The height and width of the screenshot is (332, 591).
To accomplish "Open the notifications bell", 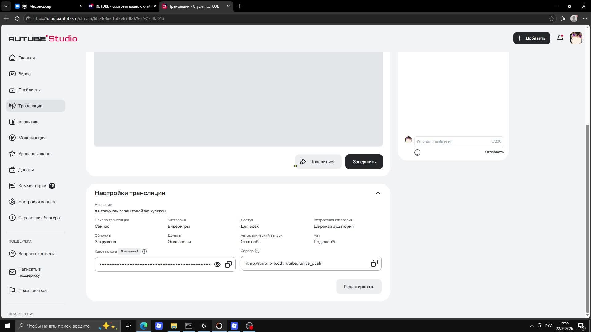I will pyautogui.click(x=560, y=38).
